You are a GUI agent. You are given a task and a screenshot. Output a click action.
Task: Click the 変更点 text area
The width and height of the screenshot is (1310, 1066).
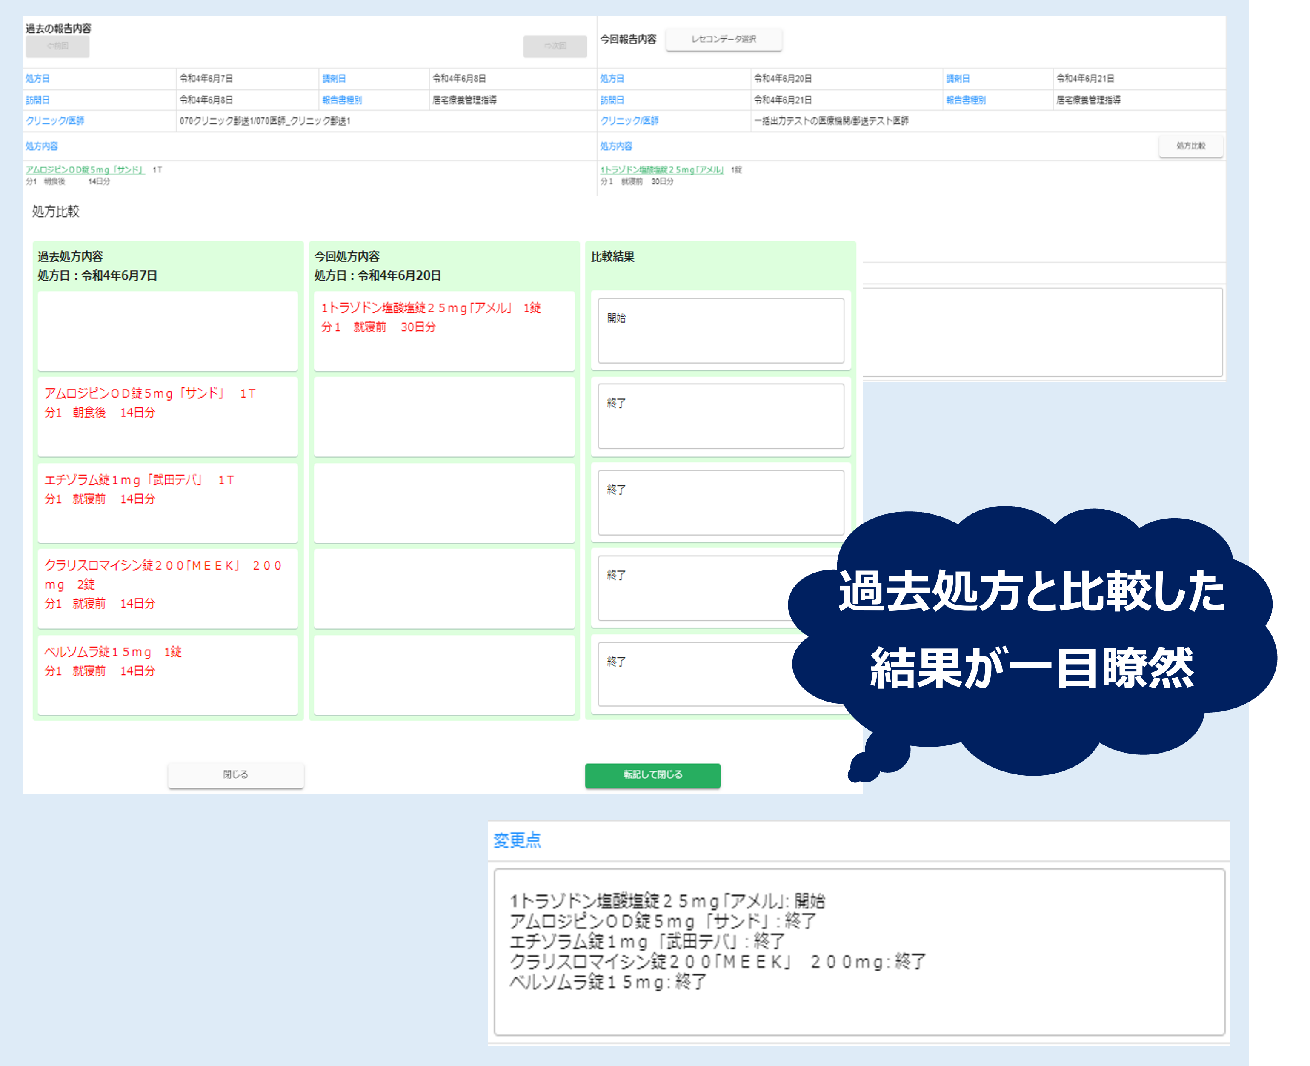coord(859,952)
